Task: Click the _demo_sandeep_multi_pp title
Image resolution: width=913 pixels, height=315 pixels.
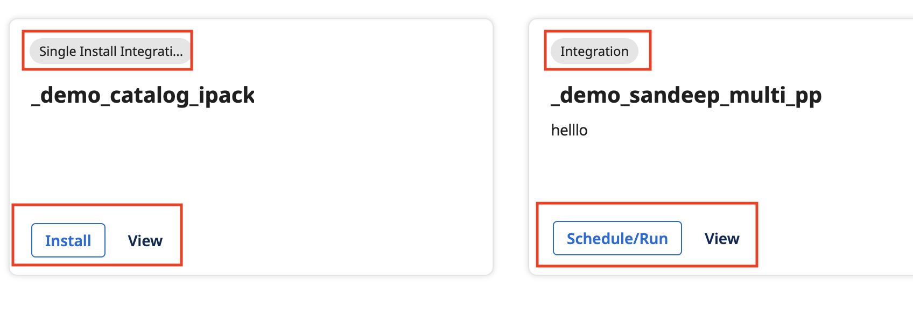Action: (x=686, y=95)
